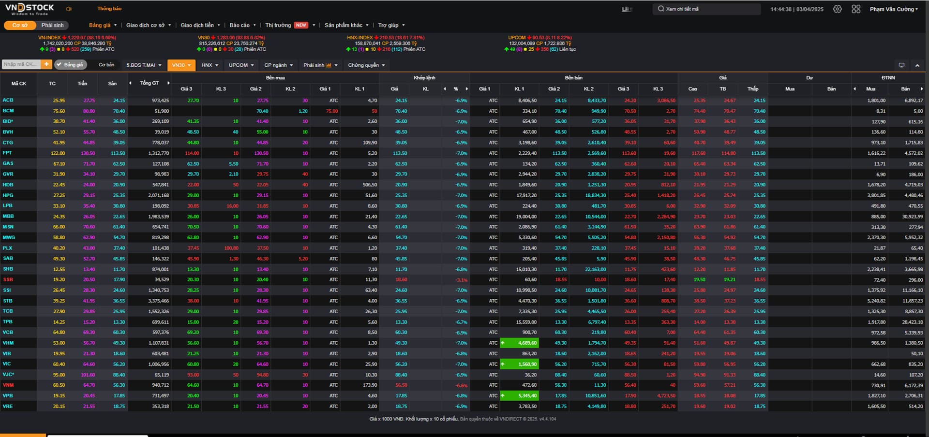The width and height of the screenshot is (929, 437).
Task: Click the orange plus add-symbol button
Action: (46, 64)
